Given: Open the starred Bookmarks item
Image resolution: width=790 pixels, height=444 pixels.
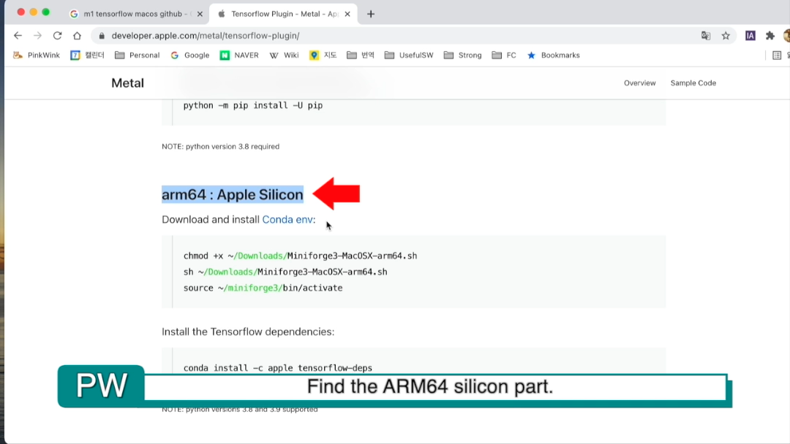Looking at the screenshot, I should click(x=553, y=55).
